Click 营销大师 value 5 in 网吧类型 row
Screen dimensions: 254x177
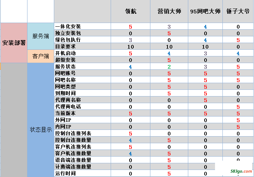(169, 87)
